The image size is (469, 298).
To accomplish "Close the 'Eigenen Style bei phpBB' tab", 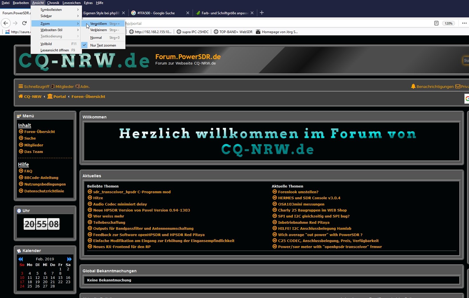I will (x=123, y=13).
